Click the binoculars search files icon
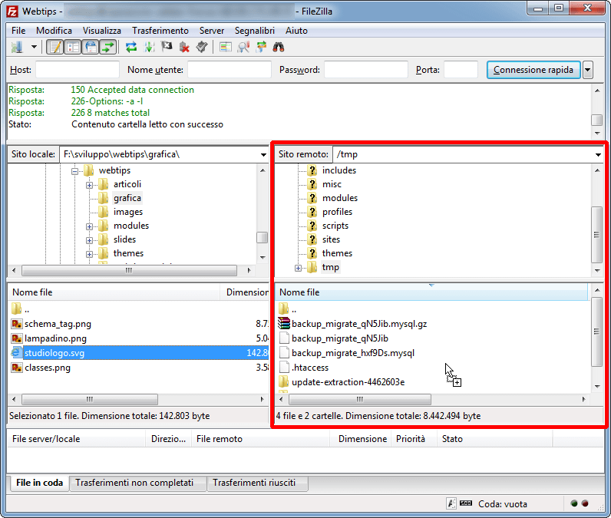Screen dimensions: 611x518 click(279, 48)
